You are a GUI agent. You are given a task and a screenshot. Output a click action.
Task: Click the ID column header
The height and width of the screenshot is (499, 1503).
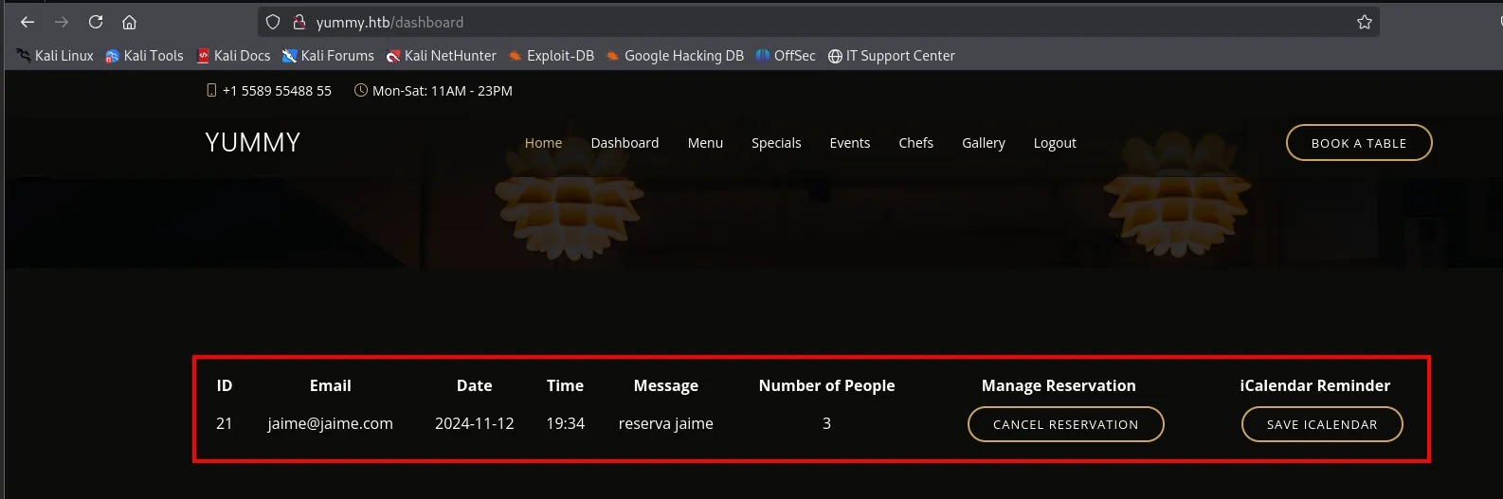(225, 385)
